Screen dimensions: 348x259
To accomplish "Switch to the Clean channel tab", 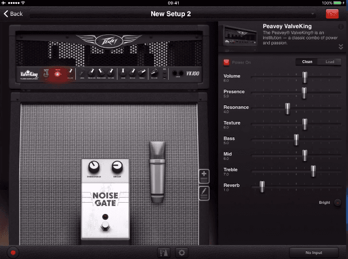I will tap(307, 62).
